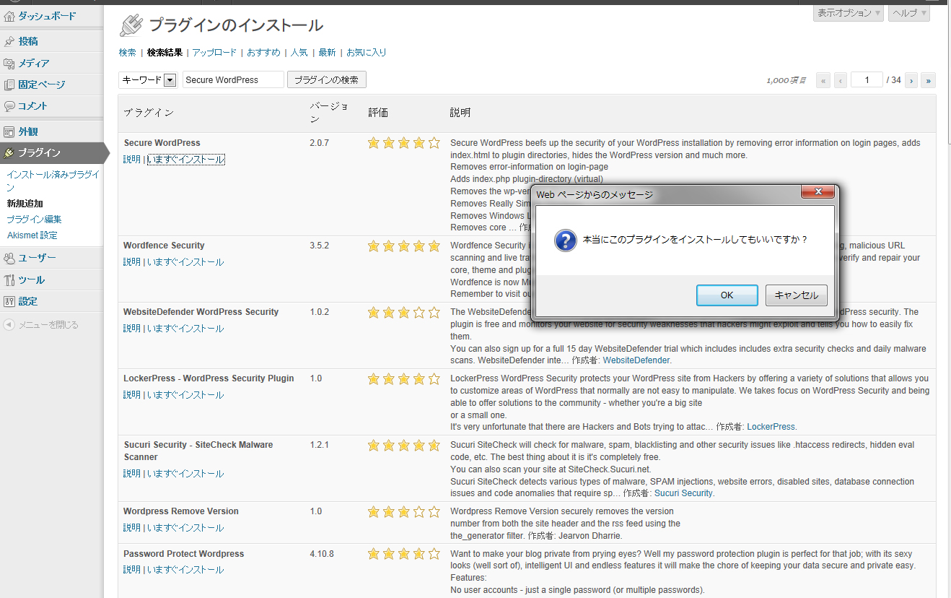Open the キーワード search type dropdown
Screen dimensions: 951x598
tap(148, 79)
